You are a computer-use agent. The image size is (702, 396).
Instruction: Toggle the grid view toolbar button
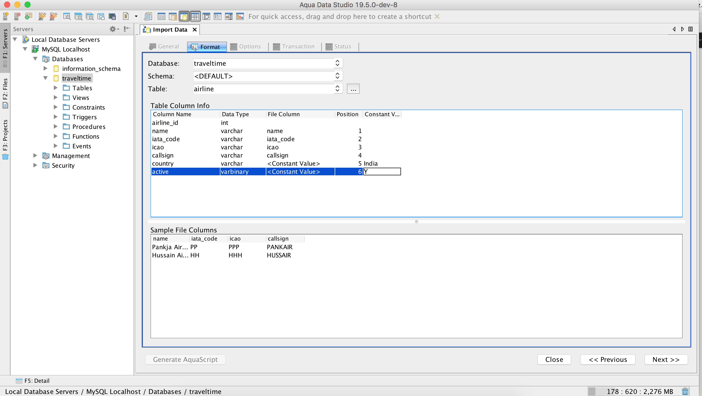click(195, 16)
